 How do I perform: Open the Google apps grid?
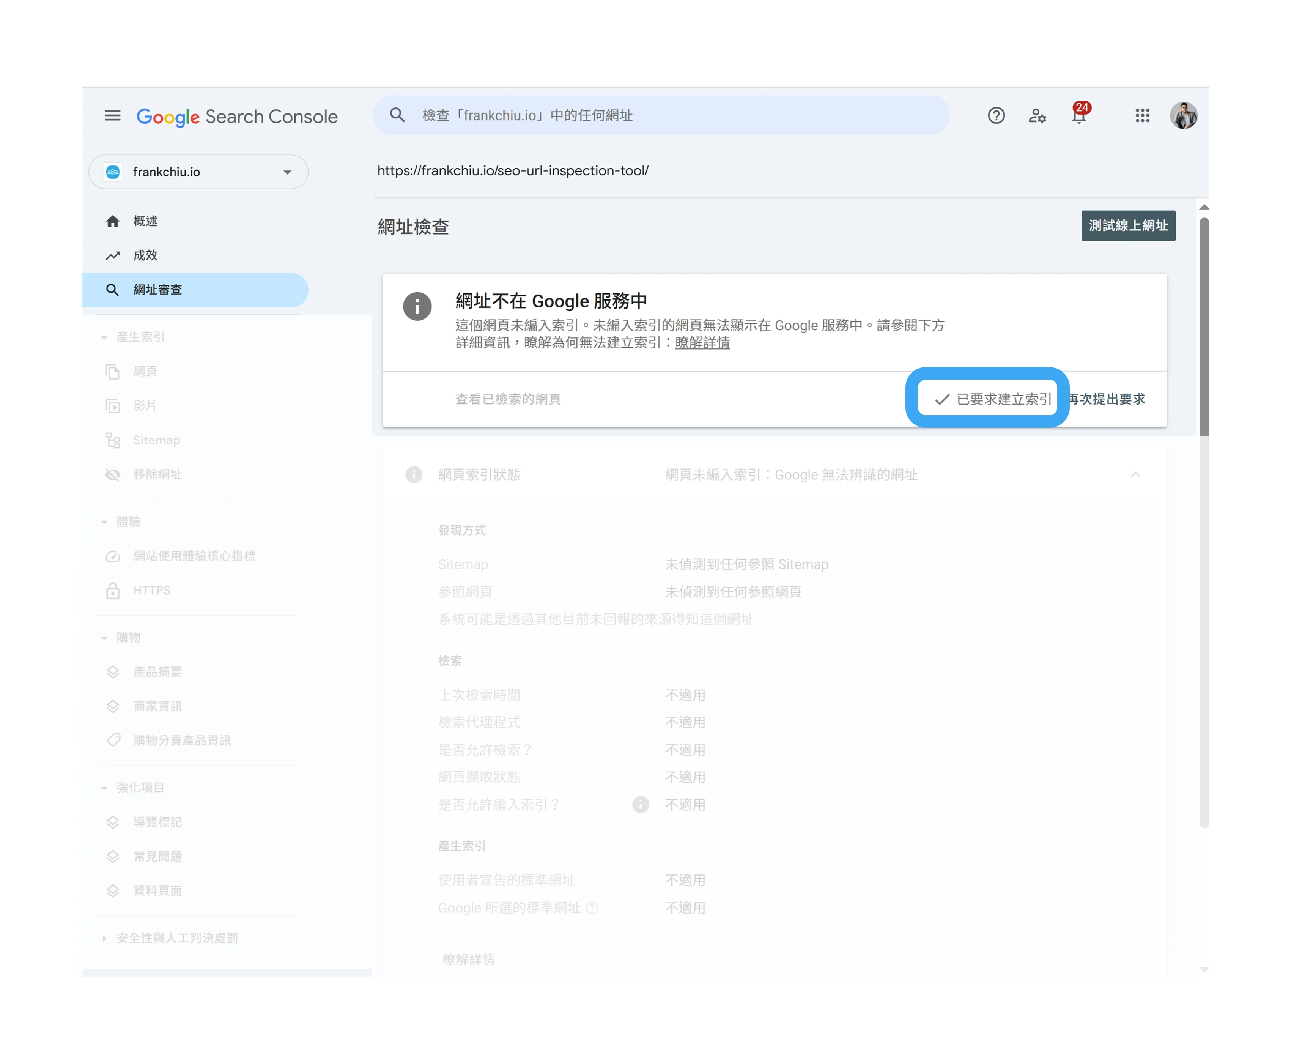1142,115
